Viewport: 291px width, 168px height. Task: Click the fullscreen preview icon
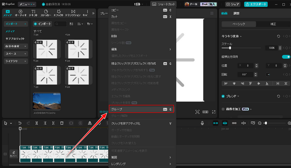(x=213, y=112)
